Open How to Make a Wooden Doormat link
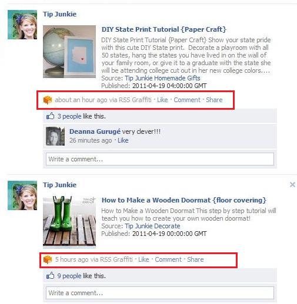The height and width of the screenshot is (304, 297). pyautogui.click(x=184, y=200)
